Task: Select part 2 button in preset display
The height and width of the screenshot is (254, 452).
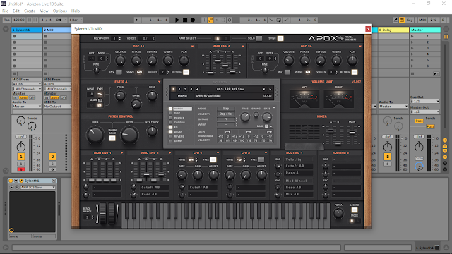Action: (179, 90)
